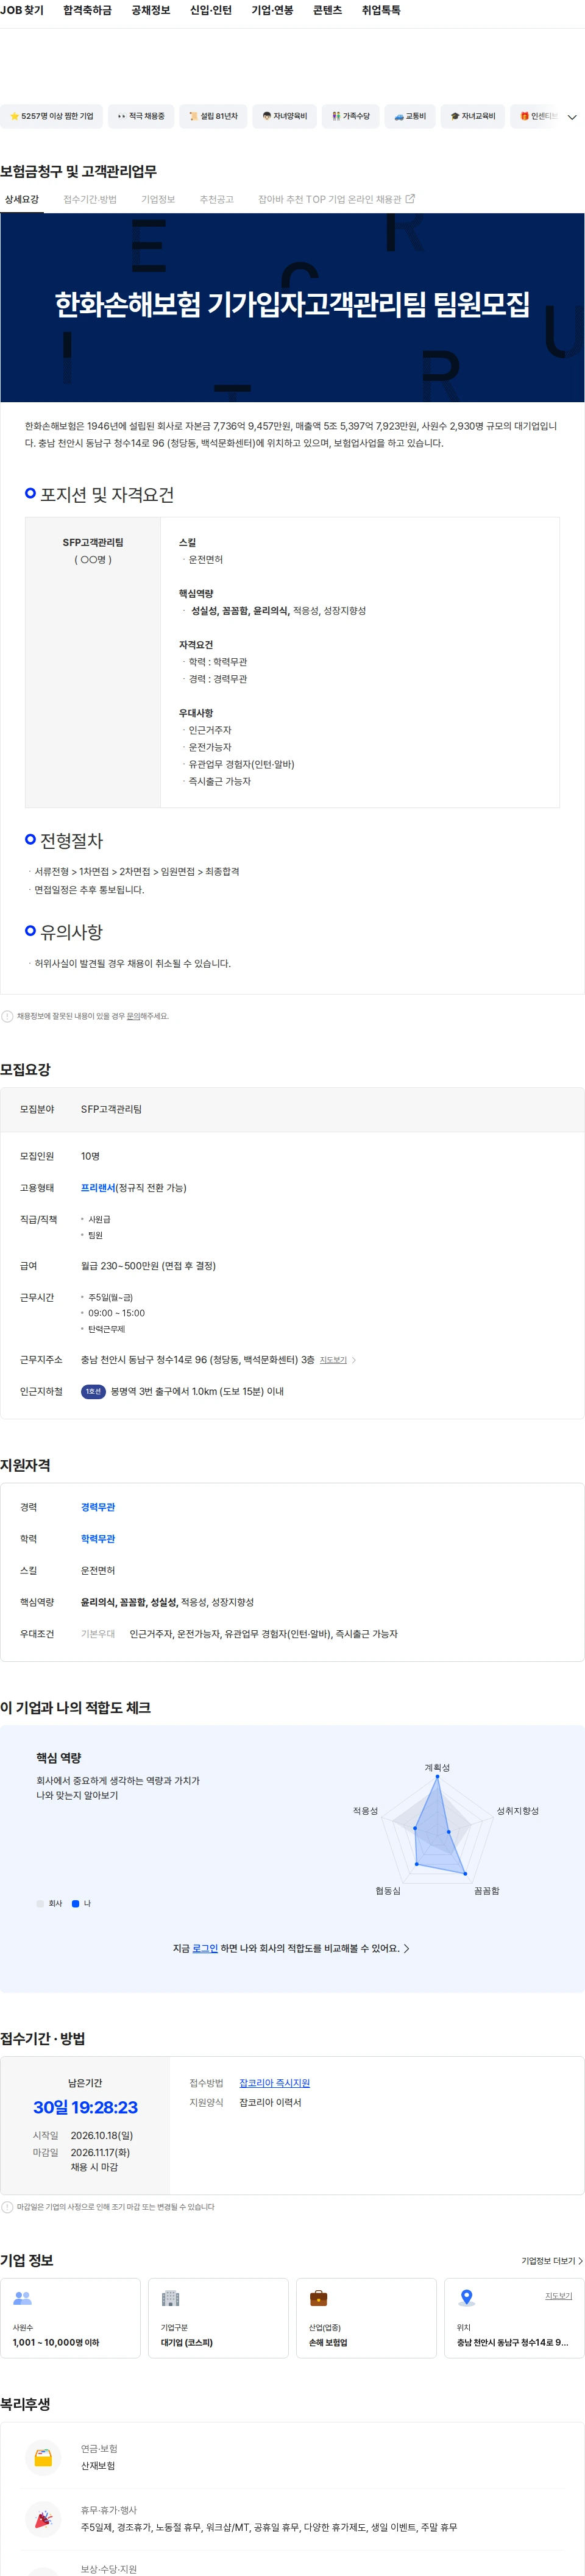This screenshot has width=585, height=2576.
Task: Click the 경력무관 link
Action: point(98,1506)
